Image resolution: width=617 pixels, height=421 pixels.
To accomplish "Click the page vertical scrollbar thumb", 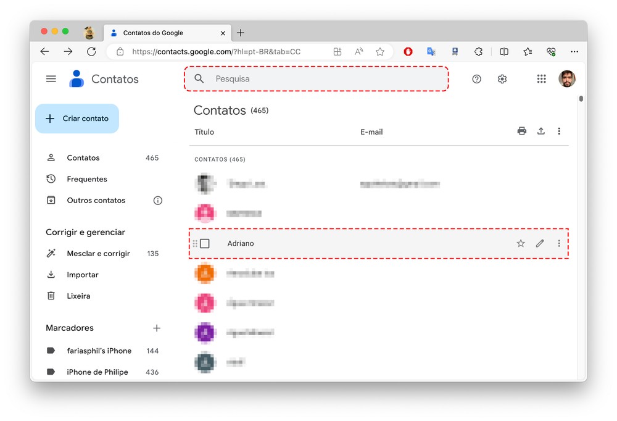I will [x=581, y=99].
